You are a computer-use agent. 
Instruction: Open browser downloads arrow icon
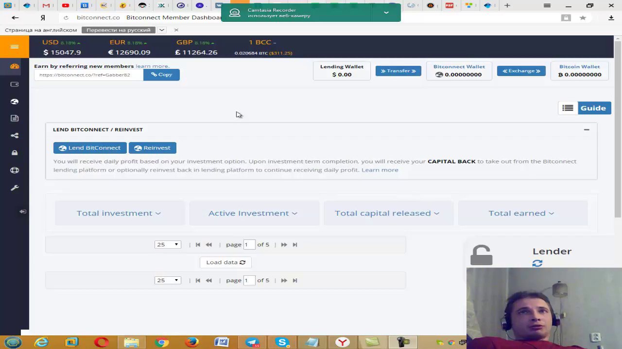point(611,17)
